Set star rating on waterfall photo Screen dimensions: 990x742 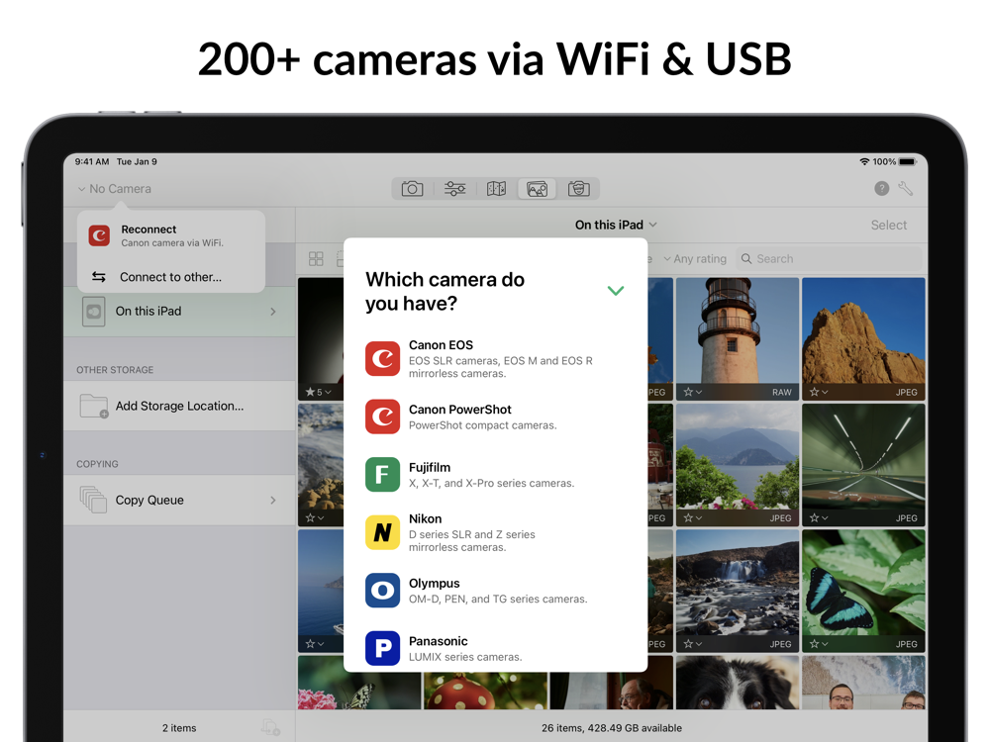(x=693, y=644)
